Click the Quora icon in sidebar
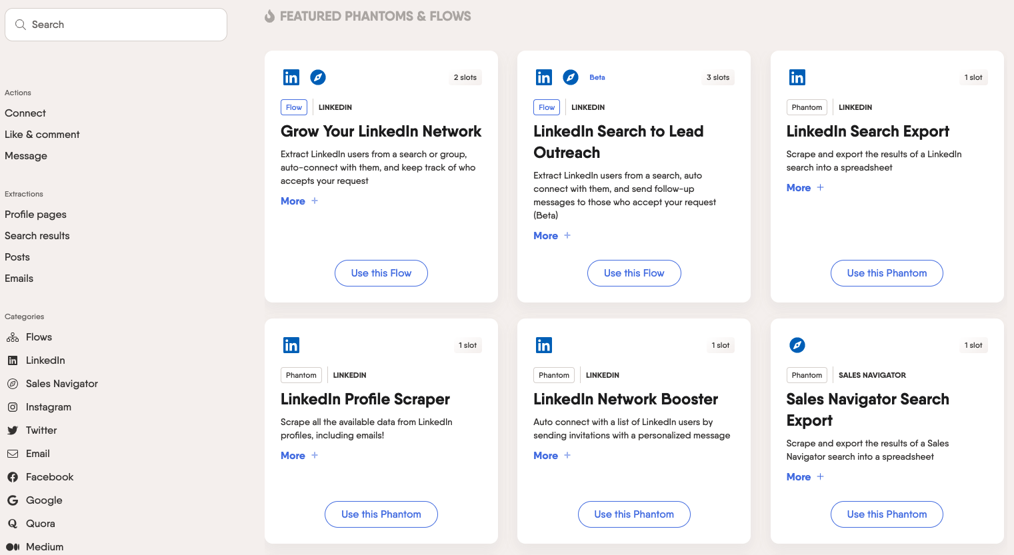This screenshot has width=1014, height=555. [13, 524]
